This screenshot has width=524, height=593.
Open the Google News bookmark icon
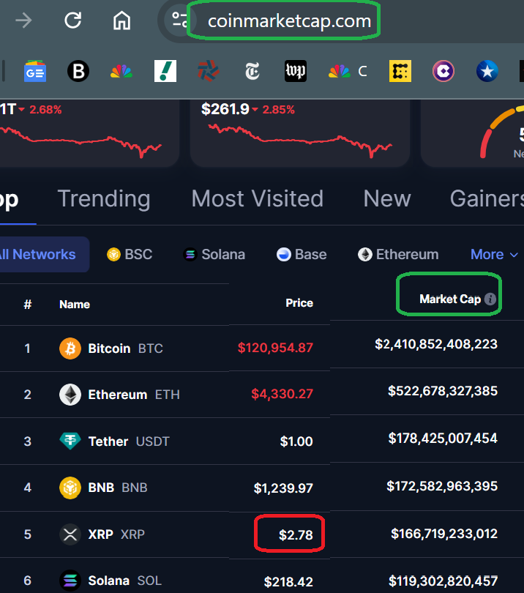click(x=35, y=71)
